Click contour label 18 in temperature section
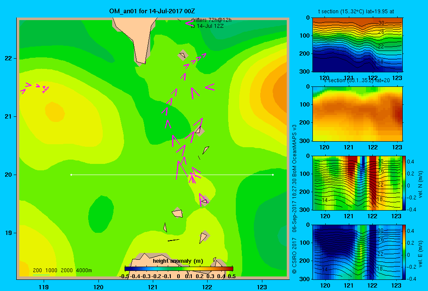 point(380,62)
